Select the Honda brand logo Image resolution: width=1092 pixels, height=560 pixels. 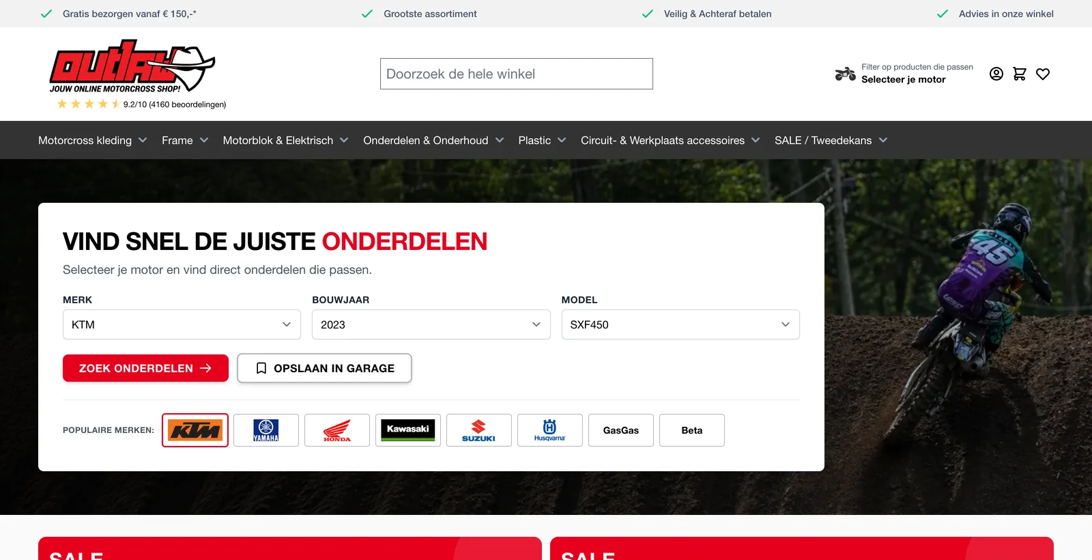[x=337, y=430]
